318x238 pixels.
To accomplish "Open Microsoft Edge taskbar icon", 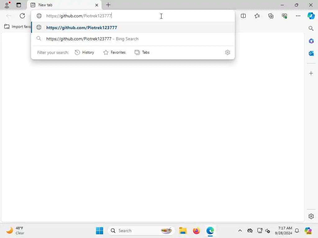I will click(x=210, y=231).
